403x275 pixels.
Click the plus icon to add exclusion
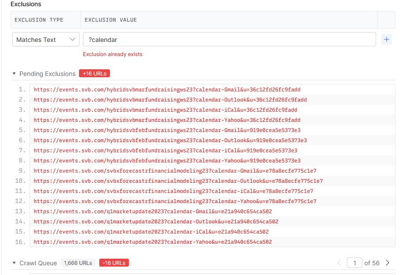click(386, 39)
